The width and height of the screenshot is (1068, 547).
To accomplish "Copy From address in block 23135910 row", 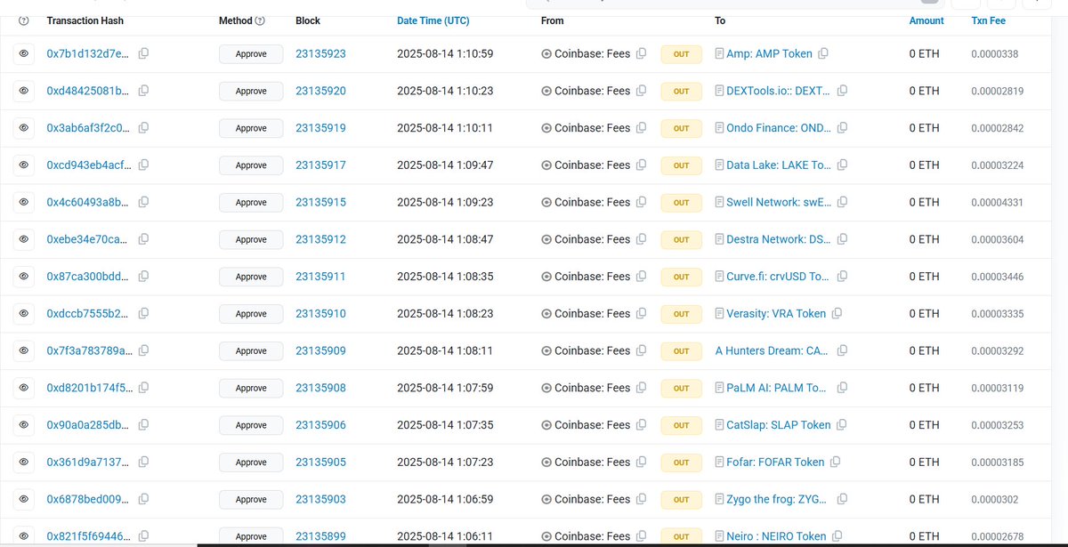I will click(x=641, y=314).
